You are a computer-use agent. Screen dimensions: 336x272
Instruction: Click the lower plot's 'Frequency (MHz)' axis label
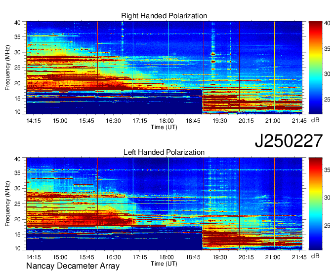click(7, 204)
